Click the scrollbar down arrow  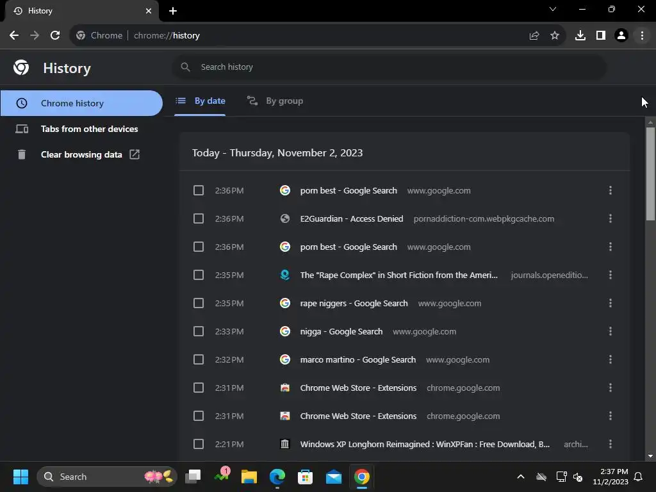[x=650, y=456]
